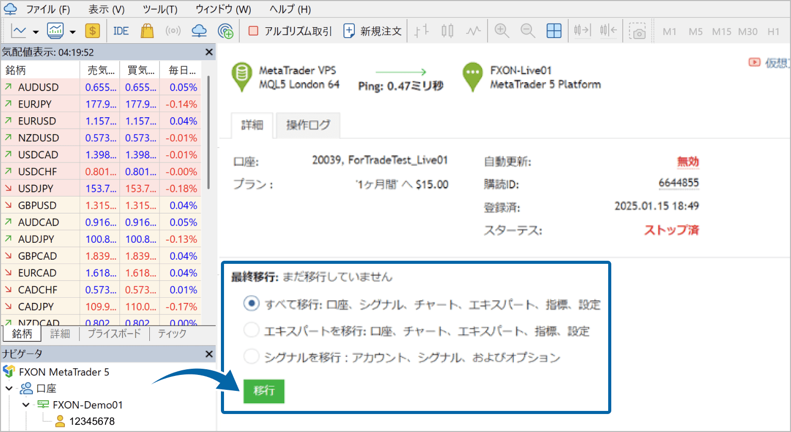Activate the tile windows grid icon

[554, 31]
